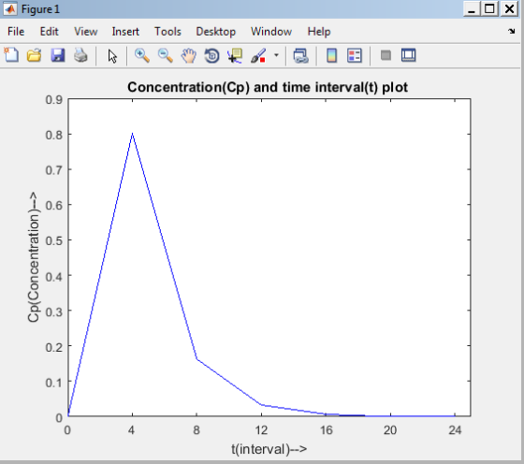Select the Zoom In tool
Viewport: 524px width, 464px height.
coord(142,55)
